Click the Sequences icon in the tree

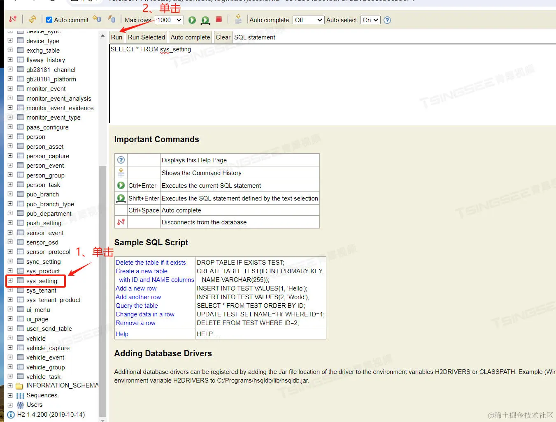coord(20,396)
